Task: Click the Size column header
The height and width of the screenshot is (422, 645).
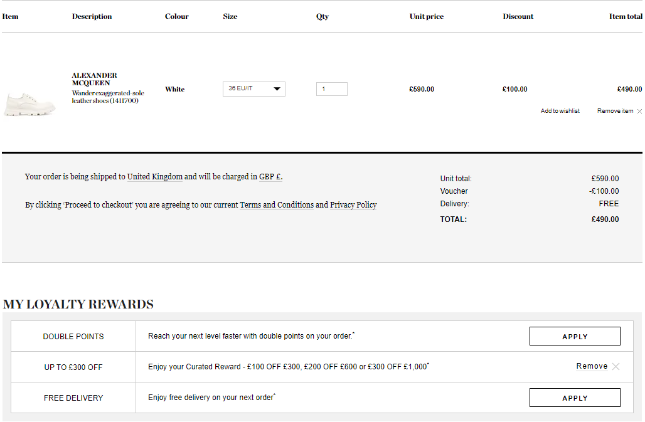Action: point(230,16)
